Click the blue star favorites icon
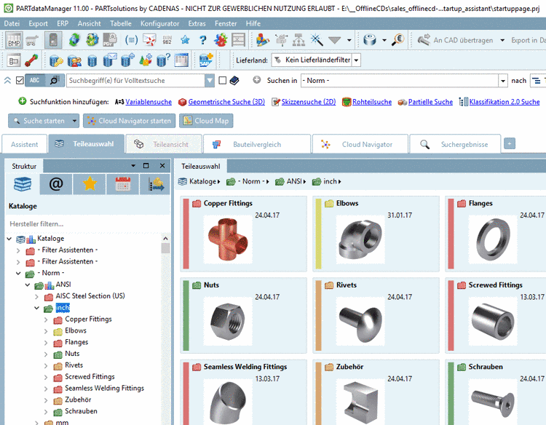This screenshot has width=546, height=425. tap(185, 40)
